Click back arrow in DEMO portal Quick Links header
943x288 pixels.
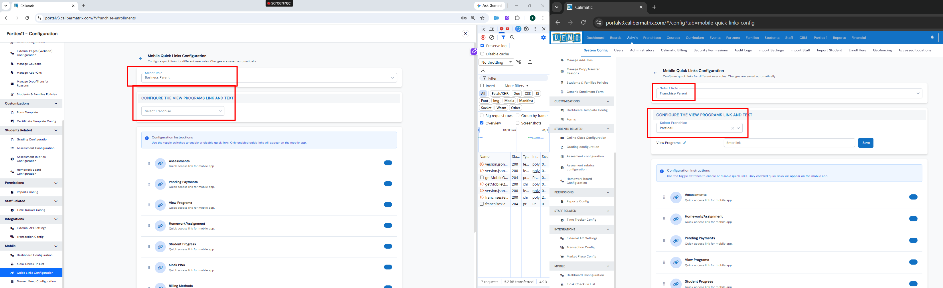[x=655, y=73]
